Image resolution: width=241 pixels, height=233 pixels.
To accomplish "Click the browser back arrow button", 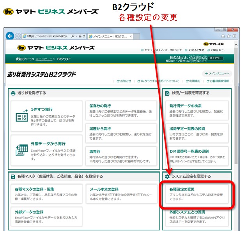I will tap(10, 36).
